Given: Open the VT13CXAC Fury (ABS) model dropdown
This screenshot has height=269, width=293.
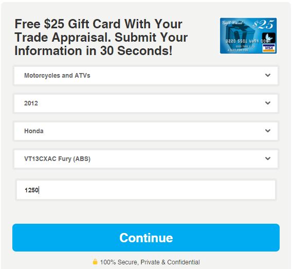Looking at the screenshot, I should pos(146,159).
